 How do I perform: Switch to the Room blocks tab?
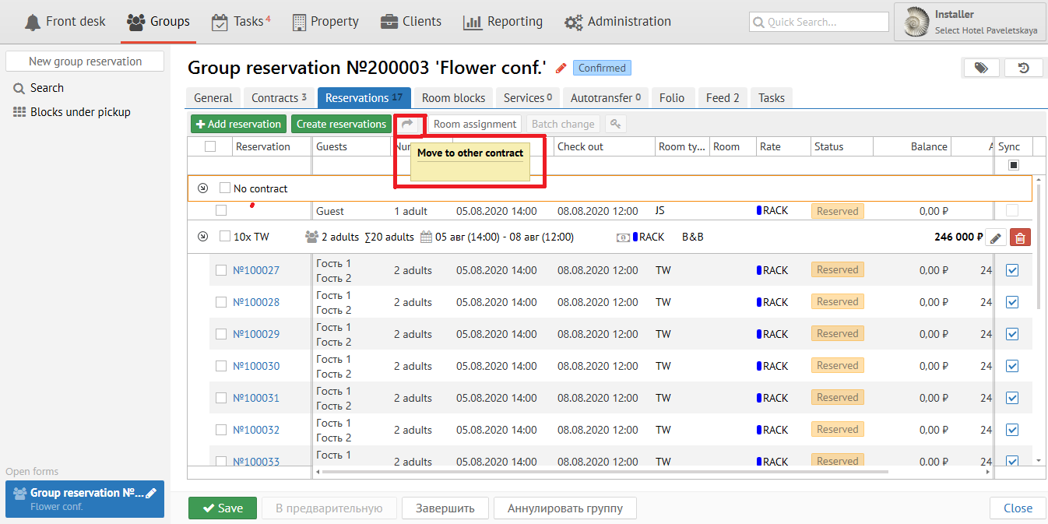click(x=453, y=97)
